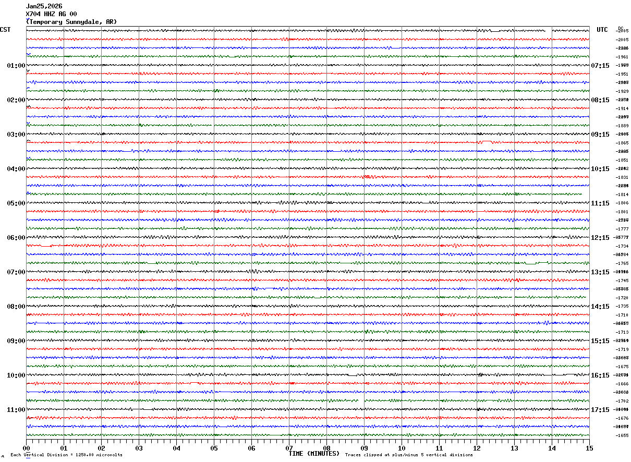
Task: Select the DC offset value -1710
Action: click(622, 315)
